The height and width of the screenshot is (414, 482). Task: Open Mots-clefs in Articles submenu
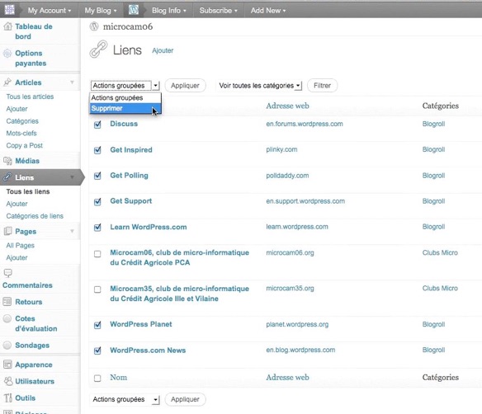[21, 134]
